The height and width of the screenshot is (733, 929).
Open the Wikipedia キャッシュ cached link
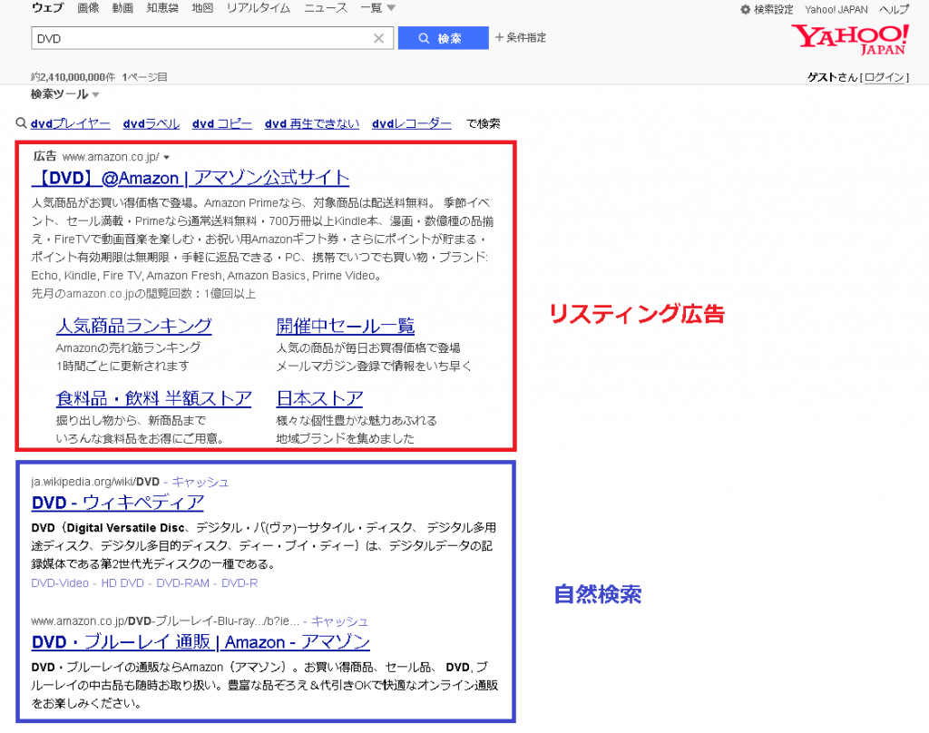200,483
